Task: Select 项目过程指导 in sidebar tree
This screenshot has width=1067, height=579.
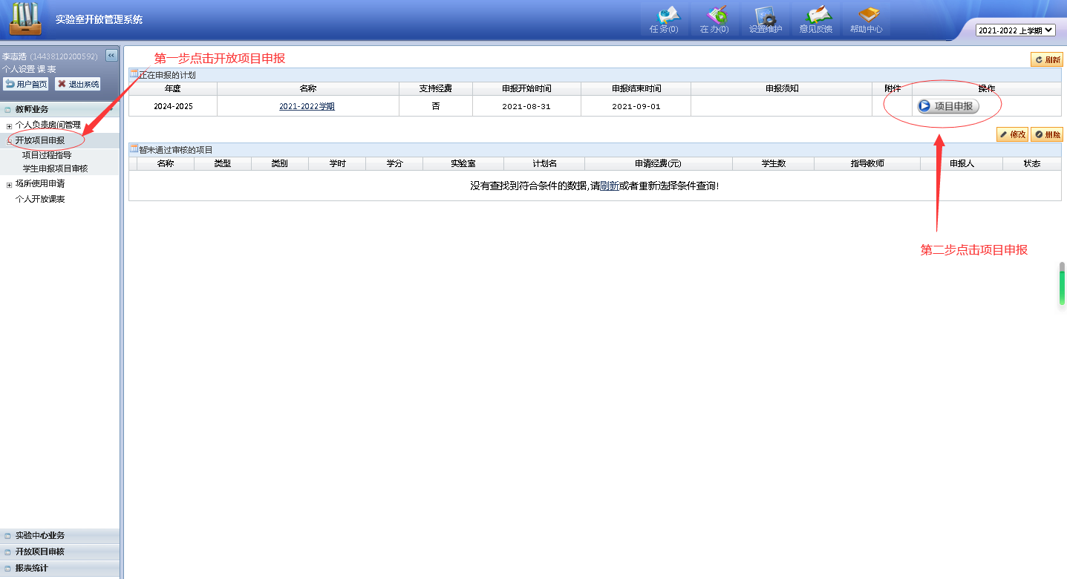Action: coord(47,155)
